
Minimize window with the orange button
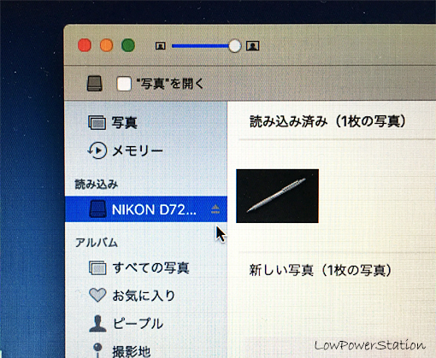point(106,45)
